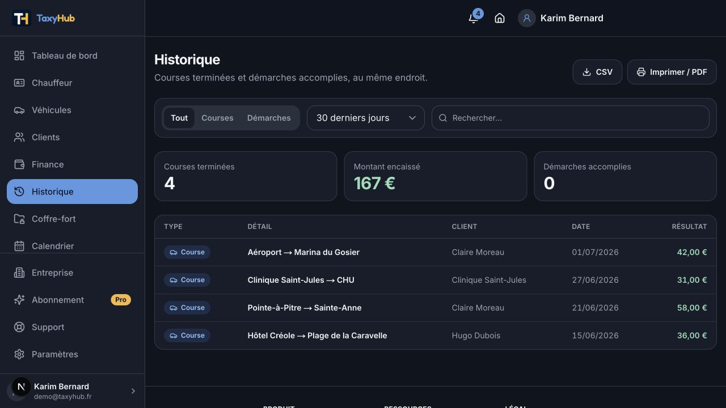Viewport: 726px width, 408px height.
Task: Open Paramètres menu item
Action: pos(72,354)
